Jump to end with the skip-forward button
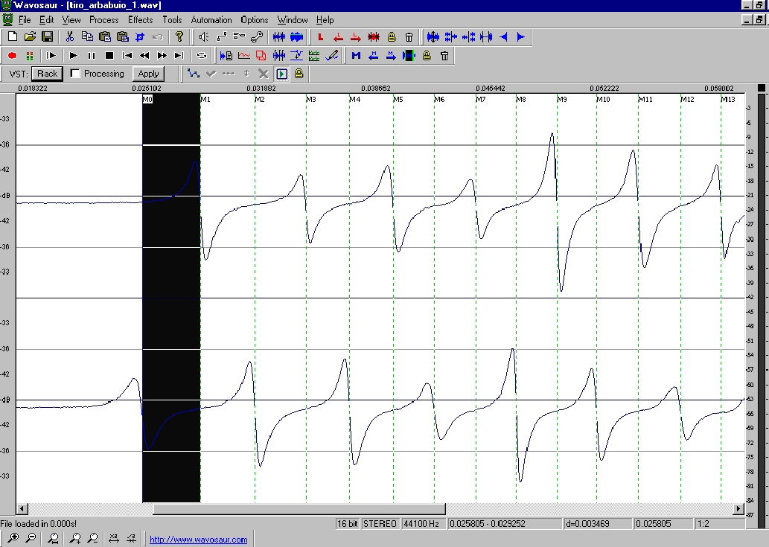The image size is (769, 547). tap(179, 55)
